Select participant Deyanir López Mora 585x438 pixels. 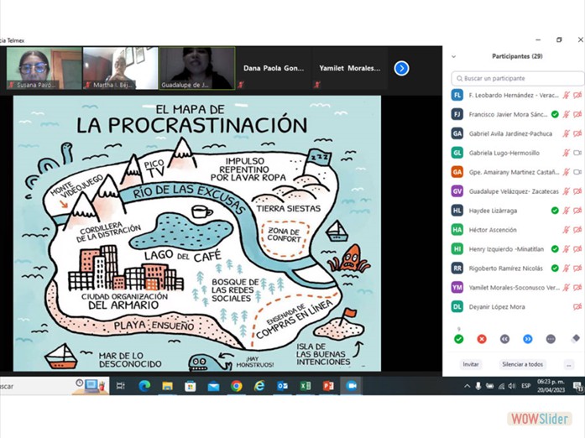click(x=517, y=306)
